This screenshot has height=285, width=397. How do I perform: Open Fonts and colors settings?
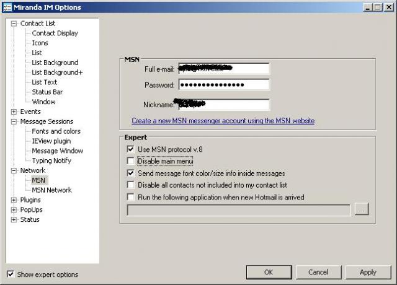pyautogui.click(x=56, y=131)
